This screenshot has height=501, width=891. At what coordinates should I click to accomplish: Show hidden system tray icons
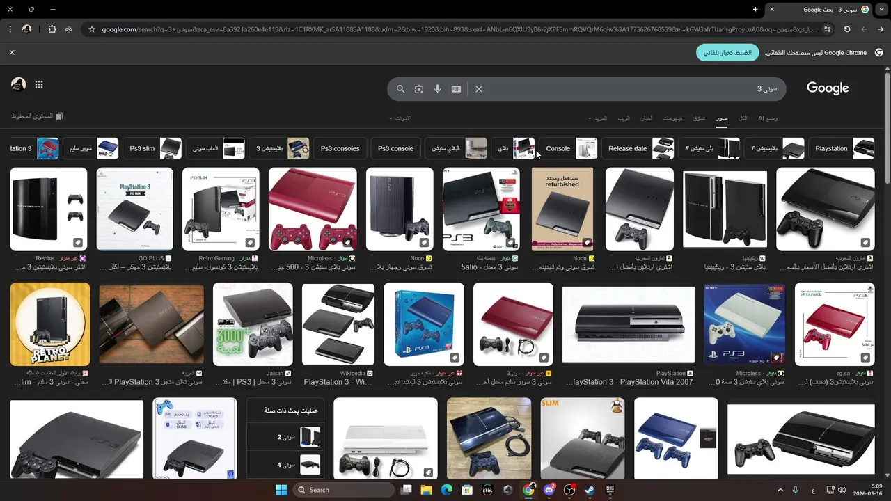click(x=780, y=490)
